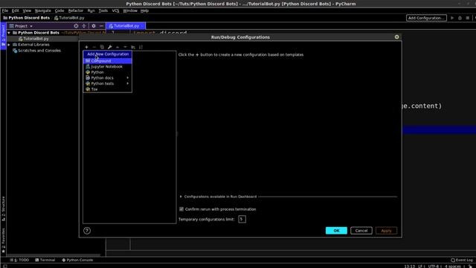Click the Move into new folder icon
Viewport: 476px width, 268px height.
click(x=133, y=47)
